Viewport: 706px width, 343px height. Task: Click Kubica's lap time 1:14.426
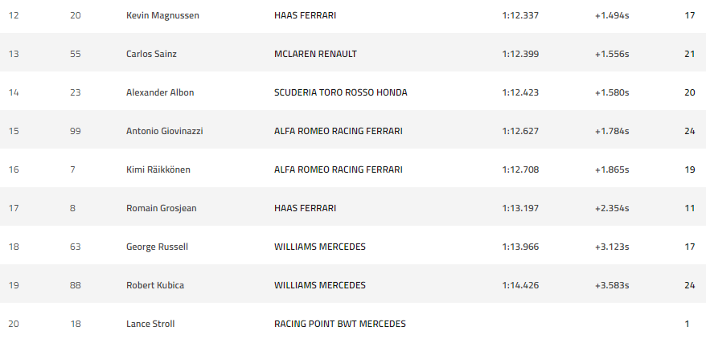tap(520, 285)
